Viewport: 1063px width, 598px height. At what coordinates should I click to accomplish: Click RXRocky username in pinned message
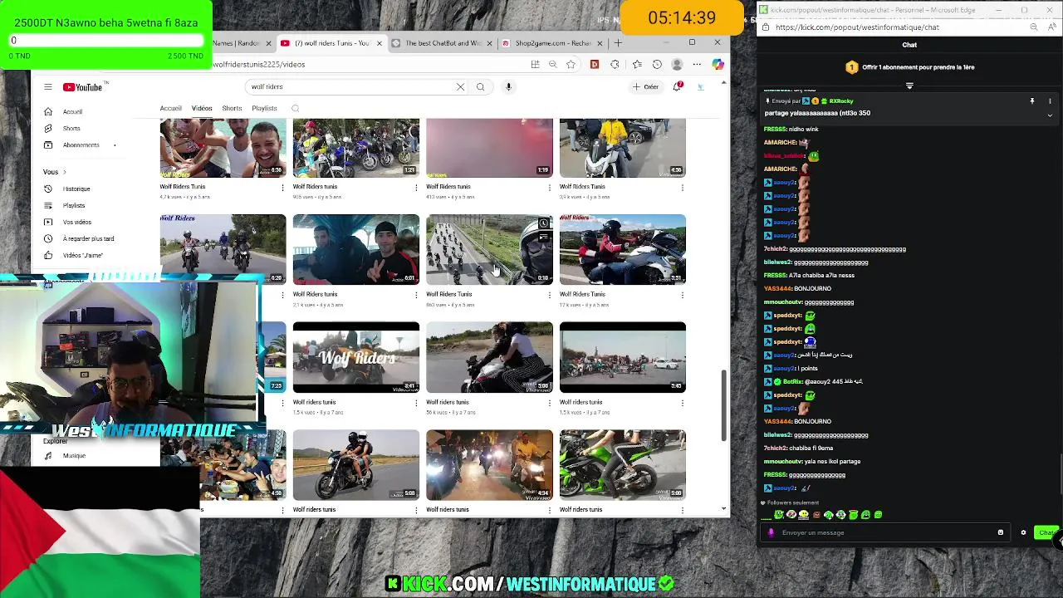coord(841,101)
